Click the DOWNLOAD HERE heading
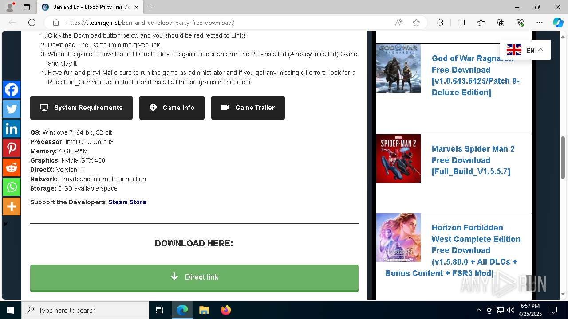 click(x=194, y=243)
